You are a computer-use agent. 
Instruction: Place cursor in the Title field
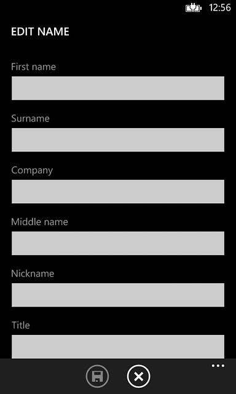(118, 347)
